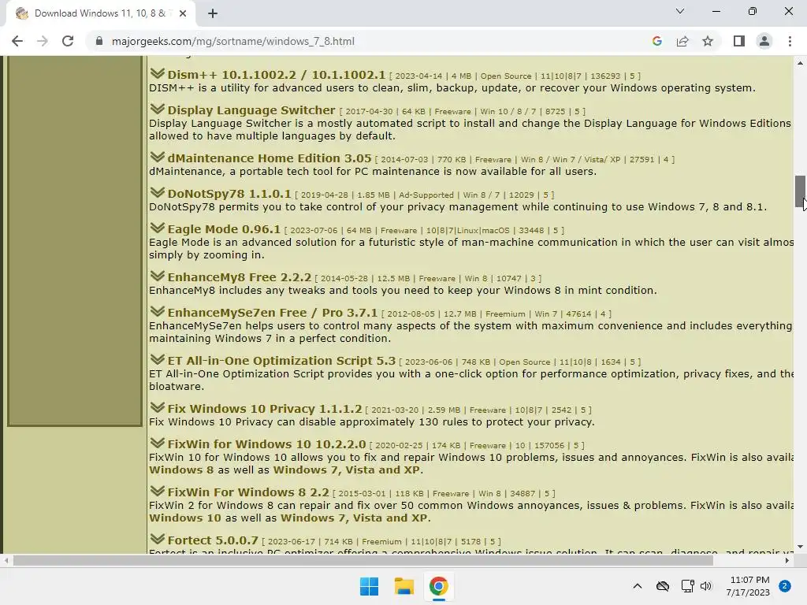Click the majorgeeks.com address bar URL
This screenshot has height=605, width=807.
pos(233,41)
